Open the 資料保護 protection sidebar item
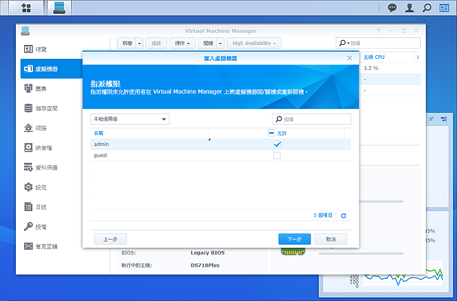This screenshot has width=457, height=301. pyautogui.click(x=51, y=168)
